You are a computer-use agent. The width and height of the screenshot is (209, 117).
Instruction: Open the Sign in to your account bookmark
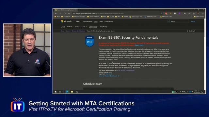click(136, 17)
